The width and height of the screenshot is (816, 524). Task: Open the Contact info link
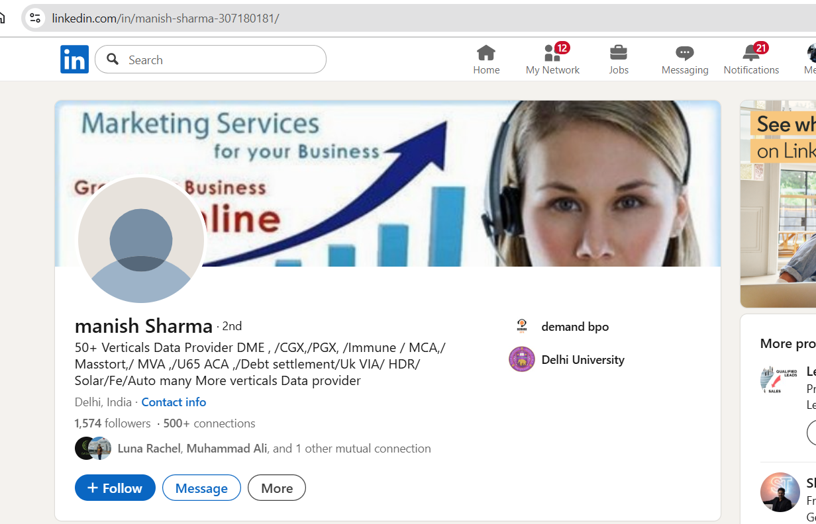click(174, 402)
